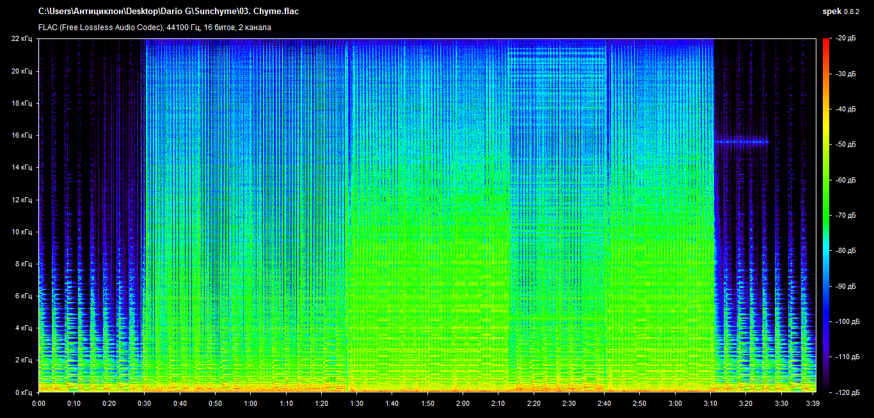This screenshot has height=418, width=874.
Task: Click the 0 кГц frequency label
Action: (25, 392)
